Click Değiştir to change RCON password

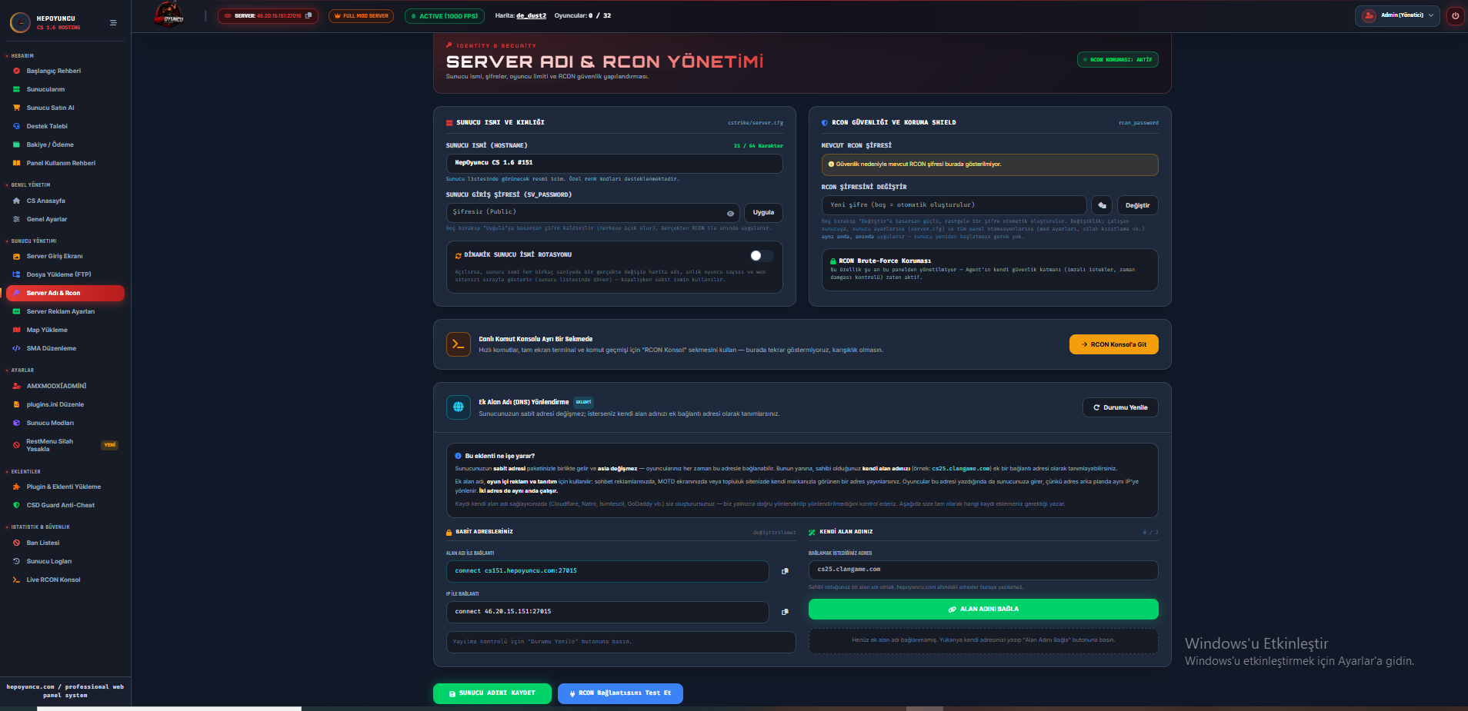[x=1137, y=205]
